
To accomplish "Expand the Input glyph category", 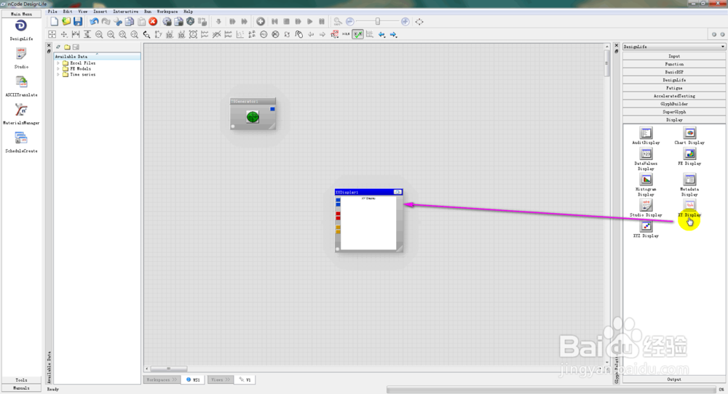I will coord(674,56).
